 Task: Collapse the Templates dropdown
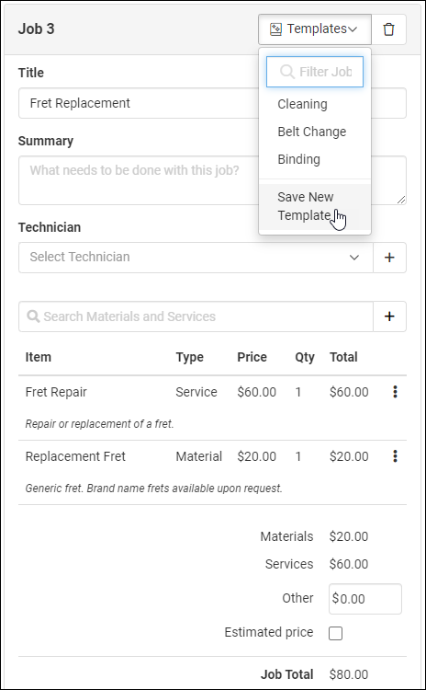315,29
